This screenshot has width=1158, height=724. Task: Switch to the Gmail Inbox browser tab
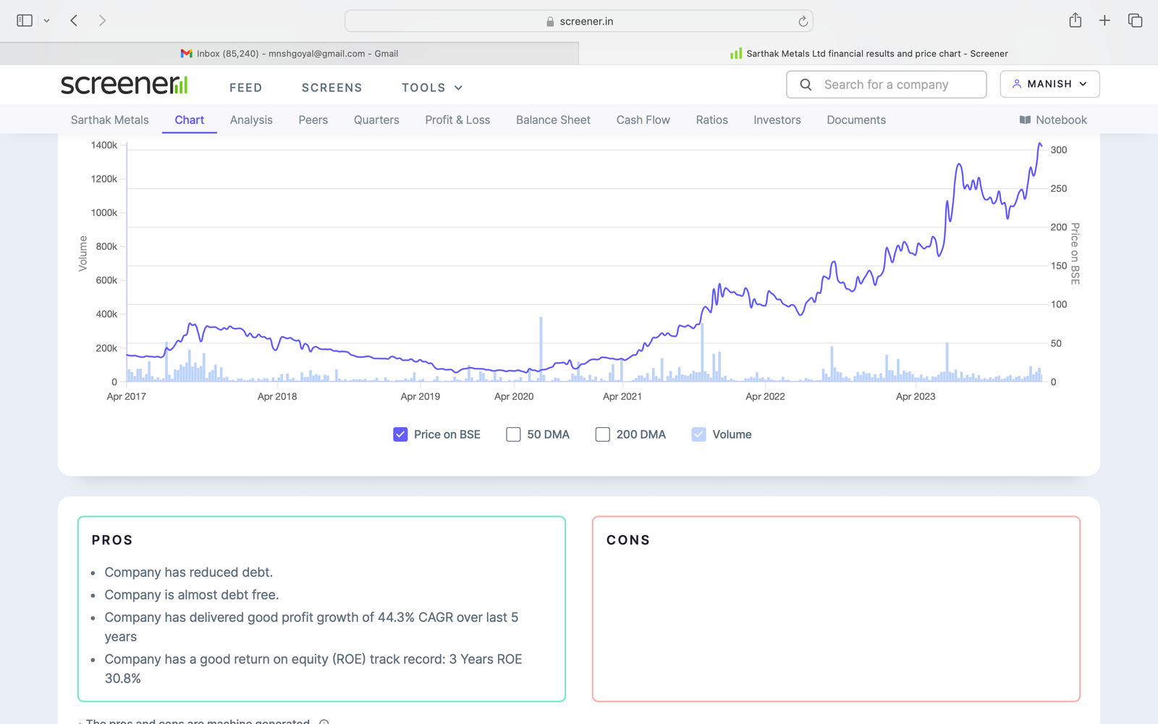(289, 54)
